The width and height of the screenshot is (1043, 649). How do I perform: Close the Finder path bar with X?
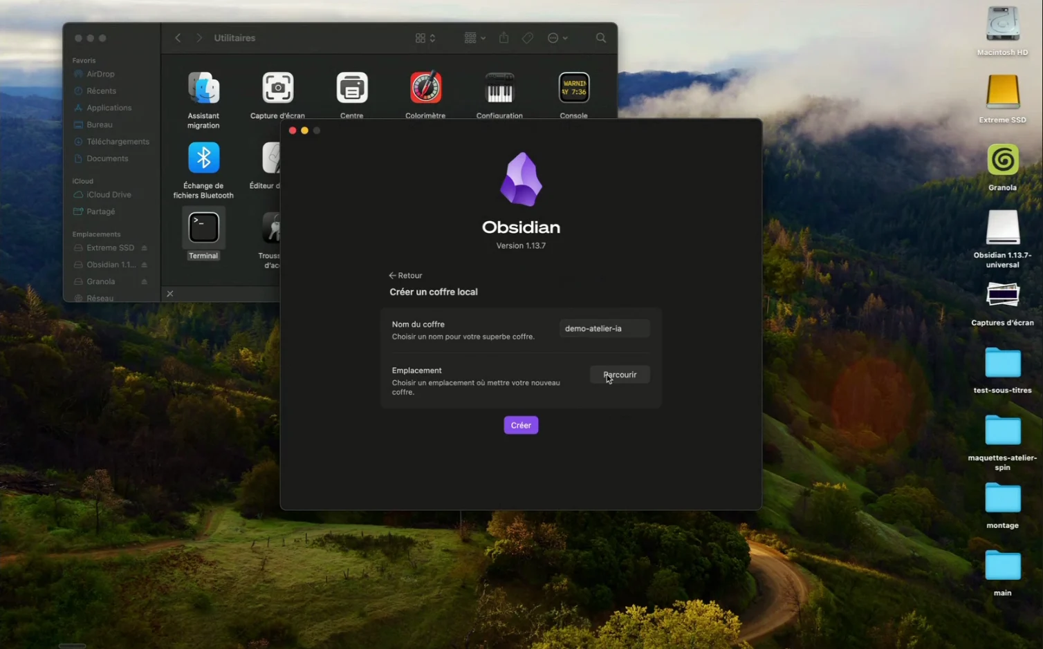tap(170, 294)
